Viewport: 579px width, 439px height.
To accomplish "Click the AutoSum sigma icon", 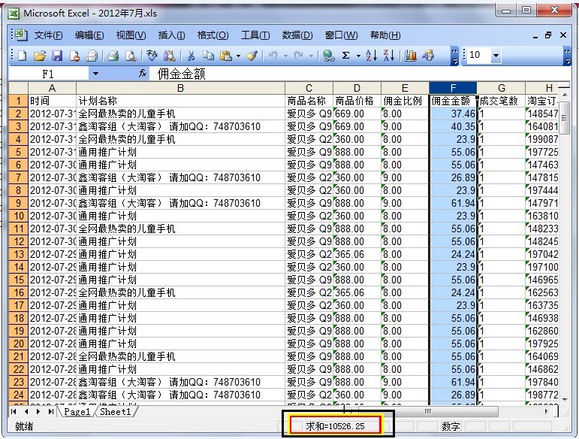I will click(x=345, y=56).
